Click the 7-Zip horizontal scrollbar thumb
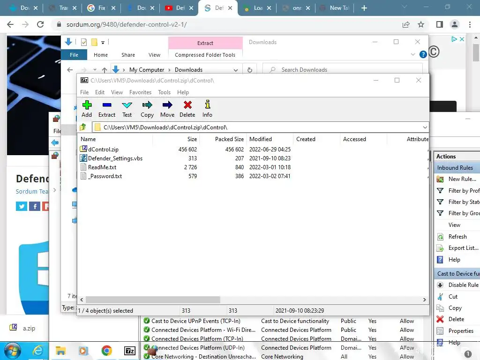The height and width of the screenshot is (360, 480). coord(153,300)
